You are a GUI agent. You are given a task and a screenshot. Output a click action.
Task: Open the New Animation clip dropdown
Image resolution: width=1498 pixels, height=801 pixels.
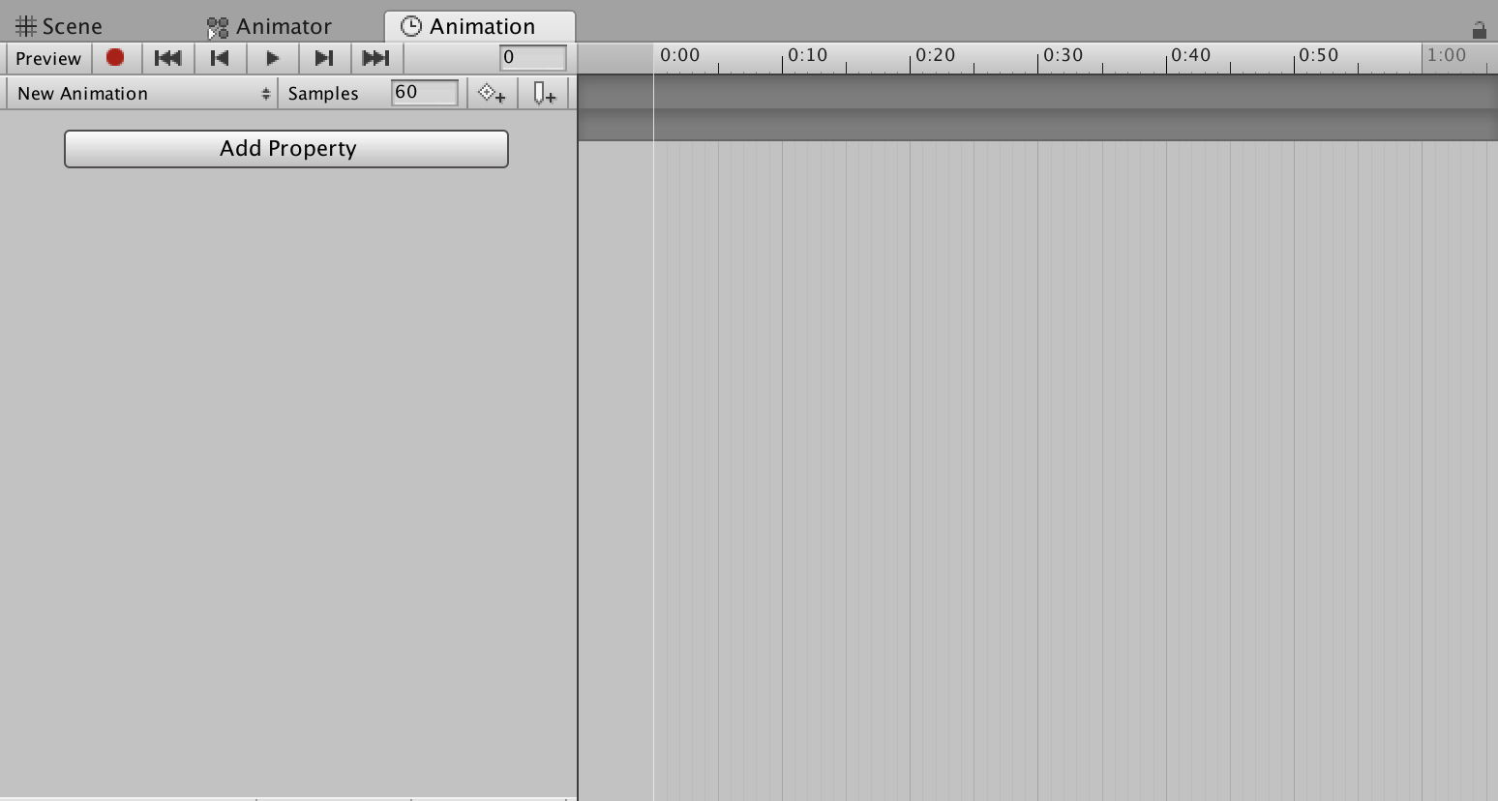(142, 94)
